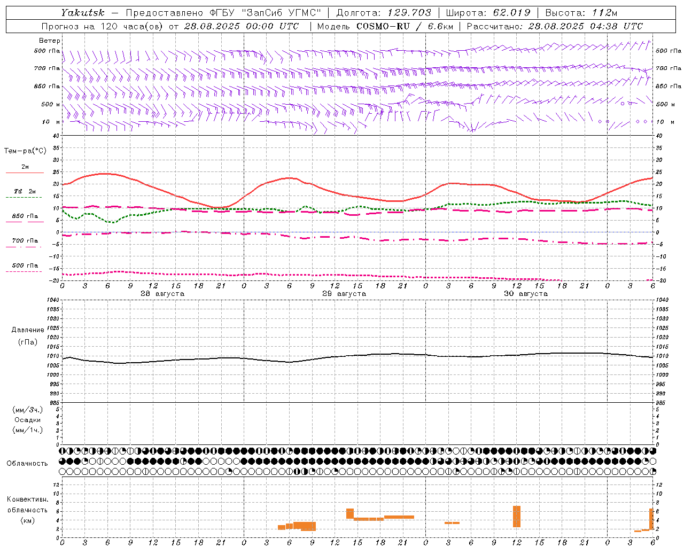Click the "Yakutsk" station title
684x547 pixels.
point(82,13)
